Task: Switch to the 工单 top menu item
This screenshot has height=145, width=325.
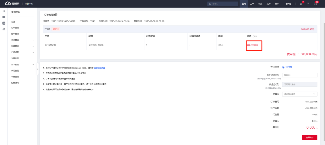Action: [x=252, y=4]
